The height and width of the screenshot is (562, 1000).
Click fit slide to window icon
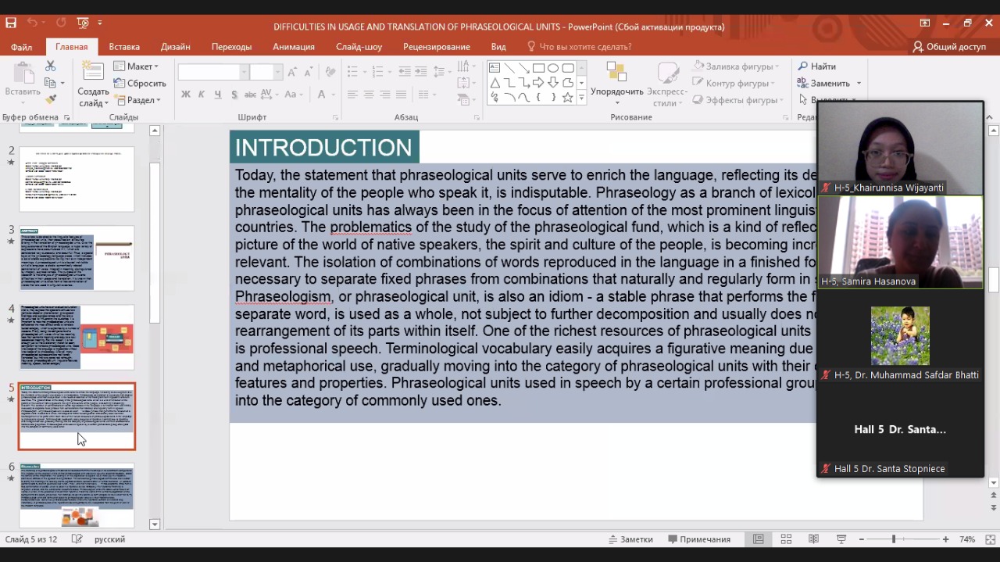pos(990,539)
